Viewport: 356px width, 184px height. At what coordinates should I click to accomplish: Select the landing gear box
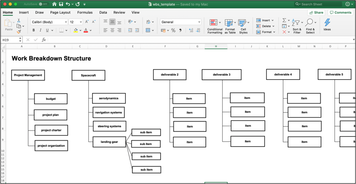[x=109, y=142]
